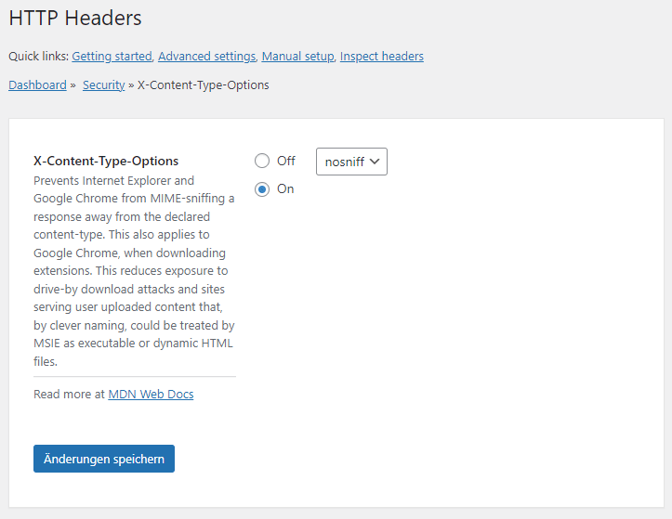Open the Inspect headers link

click(382, 56)
